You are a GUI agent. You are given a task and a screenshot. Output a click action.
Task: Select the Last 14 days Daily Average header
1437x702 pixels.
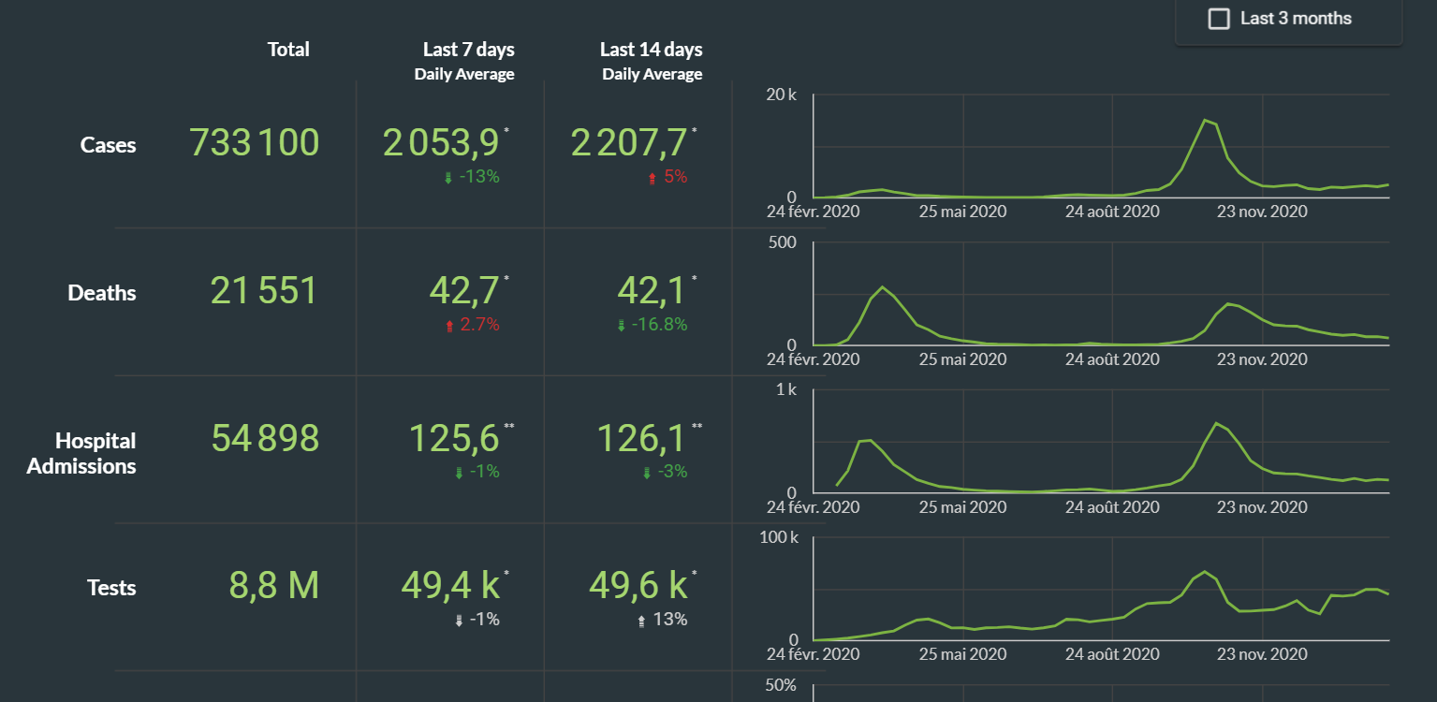click(652, 61)
